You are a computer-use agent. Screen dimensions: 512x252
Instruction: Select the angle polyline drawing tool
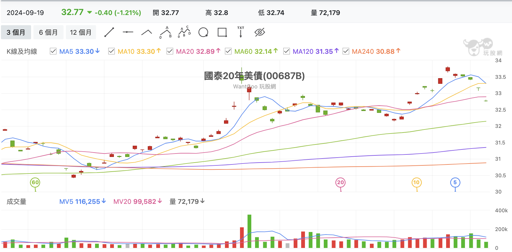147,32
